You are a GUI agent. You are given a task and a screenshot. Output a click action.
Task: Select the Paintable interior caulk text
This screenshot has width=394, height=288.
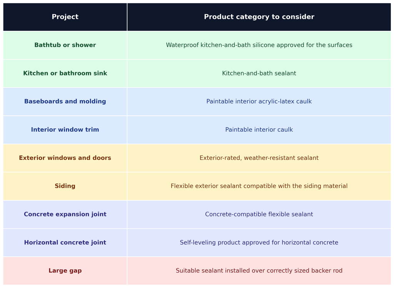coord(259,130)
